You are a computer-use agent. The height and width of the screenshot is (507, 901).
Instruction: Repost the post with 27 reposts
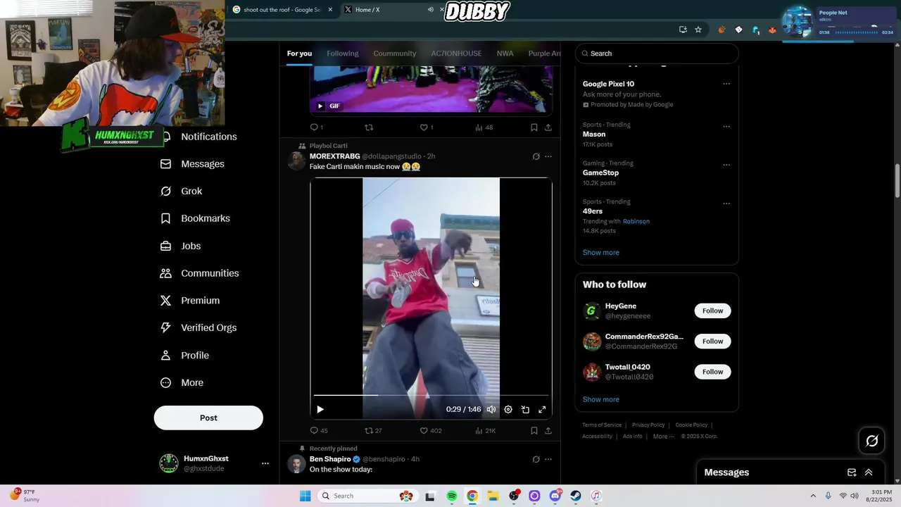tap(373, 430)
